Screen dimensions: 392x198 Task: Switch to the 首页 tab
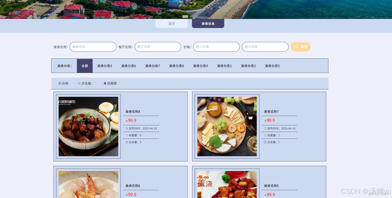click(171, 23)
